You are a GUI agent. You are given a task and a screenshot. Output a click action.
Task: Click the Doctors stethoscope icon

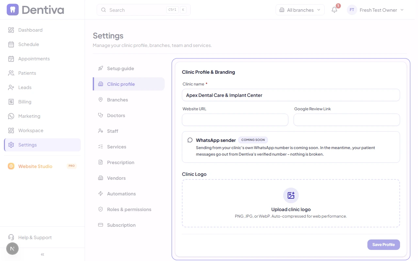[x=101, y=115]
